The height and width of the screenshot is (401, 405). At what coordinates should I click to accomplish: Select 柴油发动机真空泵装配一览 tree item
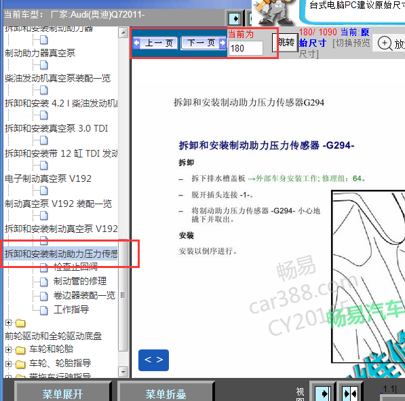[58, 78]
